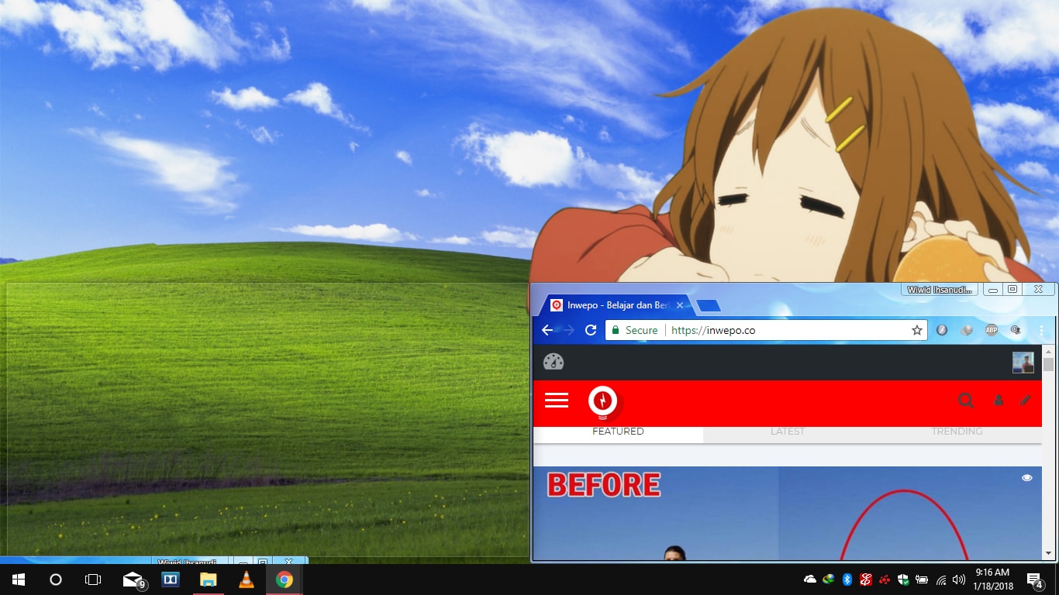
Task: Open the dashboard speedometer icon
Action: point(554,362)
